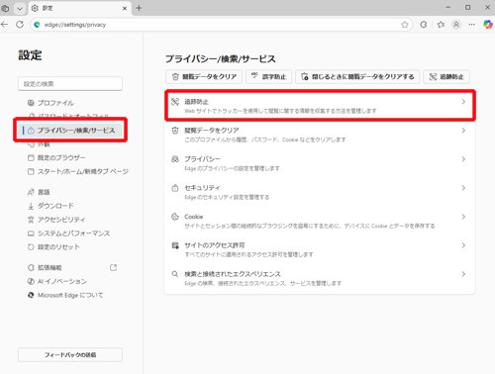This screenshot has height=374, width=495.
Task: Open the tab actions icon at window top-left
Action: [x=5, y=8]
